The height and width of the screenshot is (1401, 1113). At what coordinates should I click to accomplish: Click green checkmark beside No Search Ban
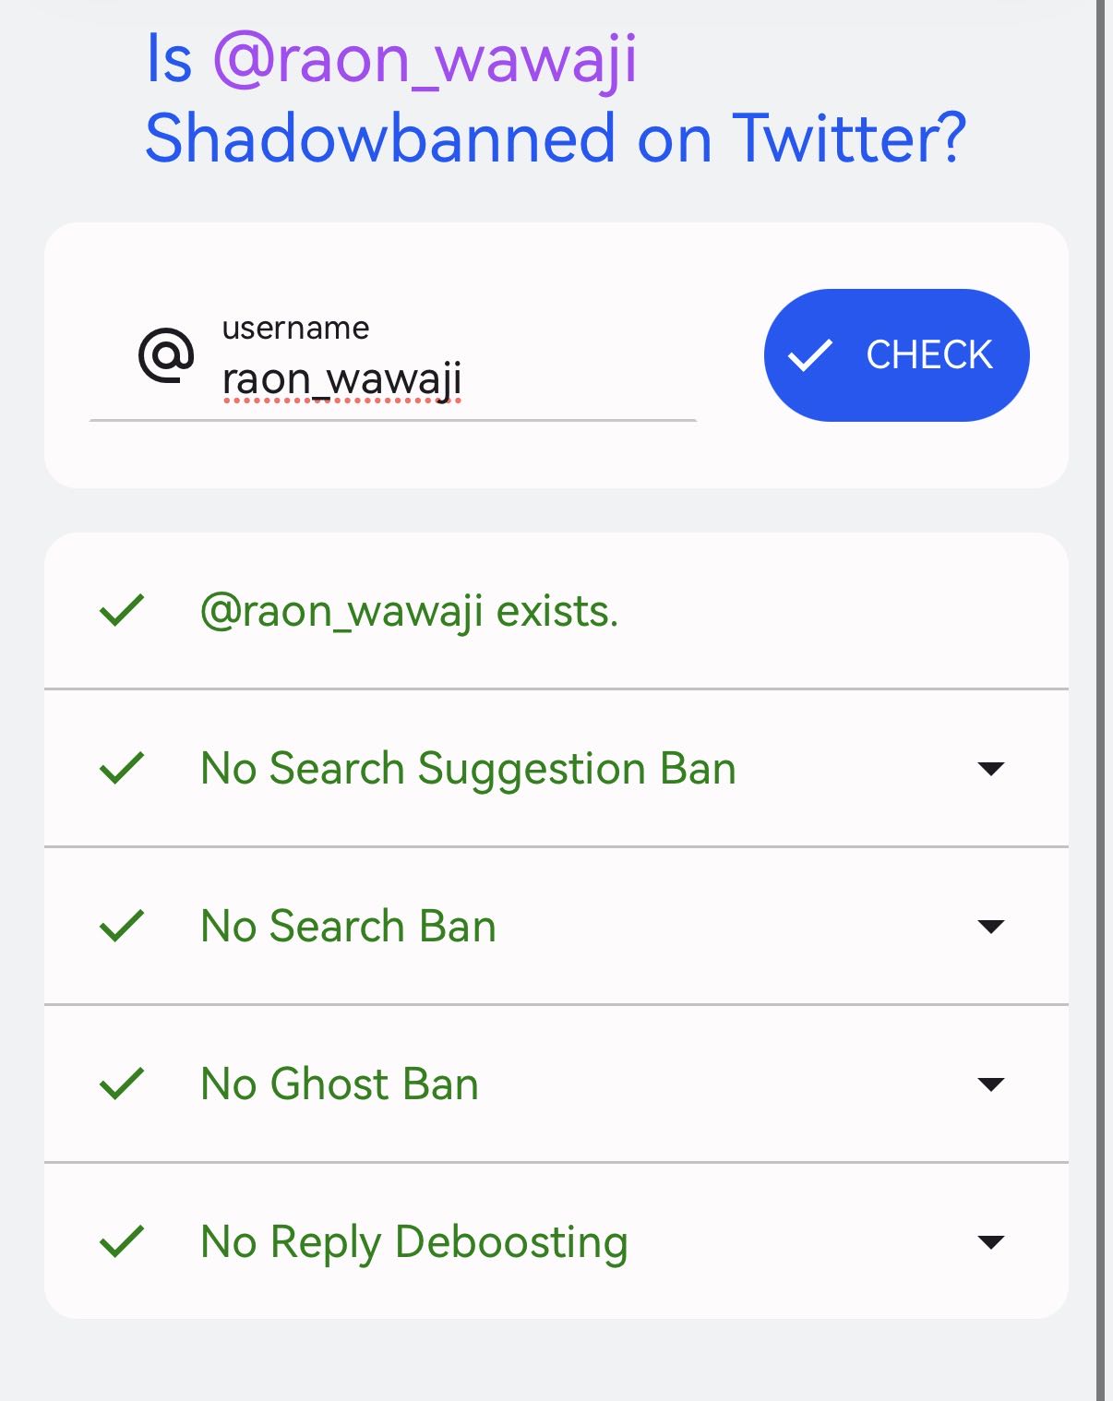click(x=122, y=926)
